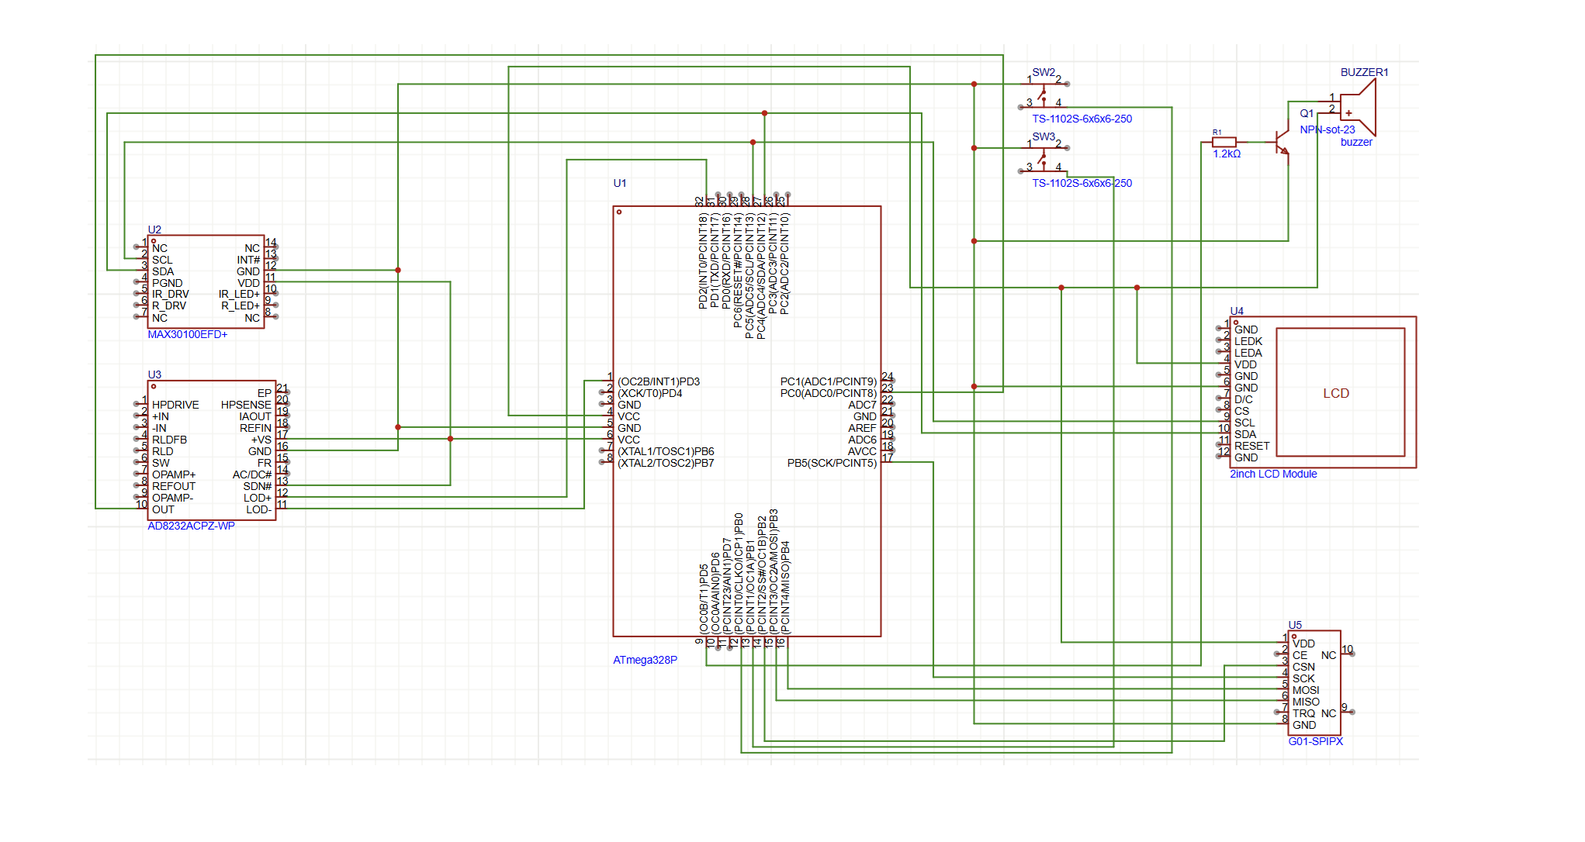Click the LEDK pin label on U4
This screenshot has height=842, width=1585.
(x=1248, y=341)
